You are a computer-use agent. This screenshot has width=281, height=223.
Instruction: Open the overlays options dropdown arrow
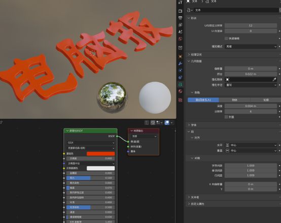point(171,122)
